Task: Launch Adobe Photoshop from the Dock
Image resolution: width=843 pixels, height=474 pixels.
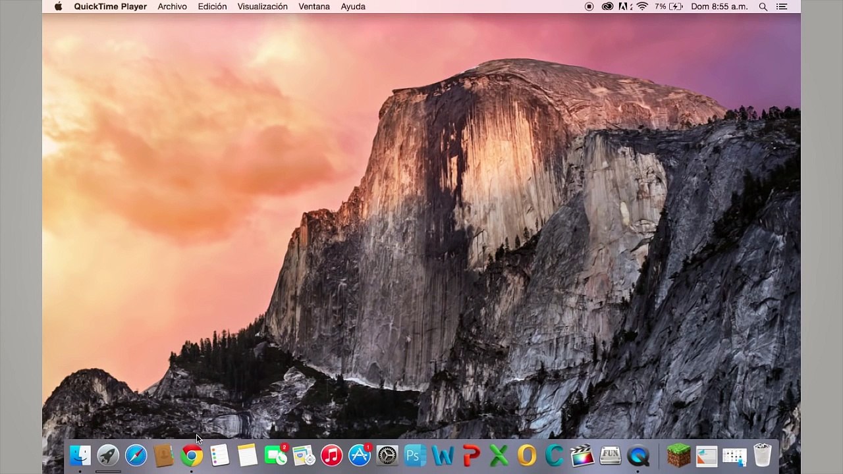Action: pyautogui.click(x=415, y=456)
